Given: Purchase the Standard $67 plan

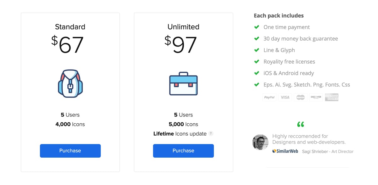Looking at the screenshot, I should pyautogui.click(x=70, y=151).
